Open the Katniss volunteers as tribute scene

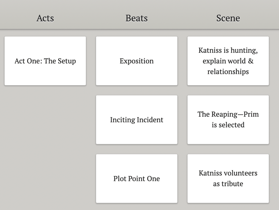[x=228, y=179]
